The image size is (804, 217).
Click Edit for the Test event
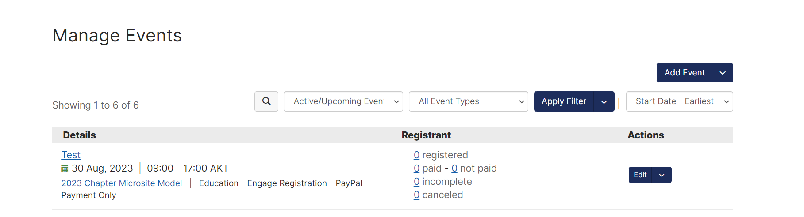coord(640,175)
